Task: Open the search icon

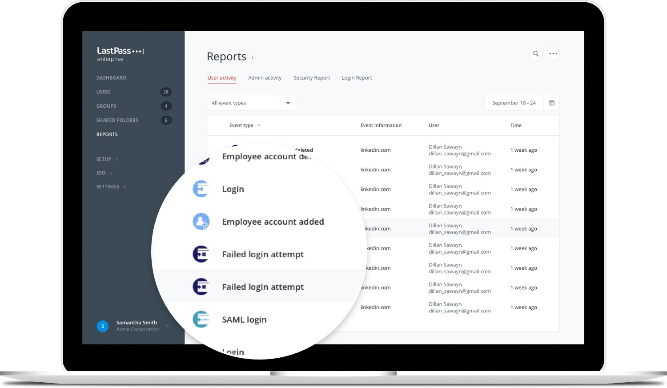Action: (x=536, y=53)
